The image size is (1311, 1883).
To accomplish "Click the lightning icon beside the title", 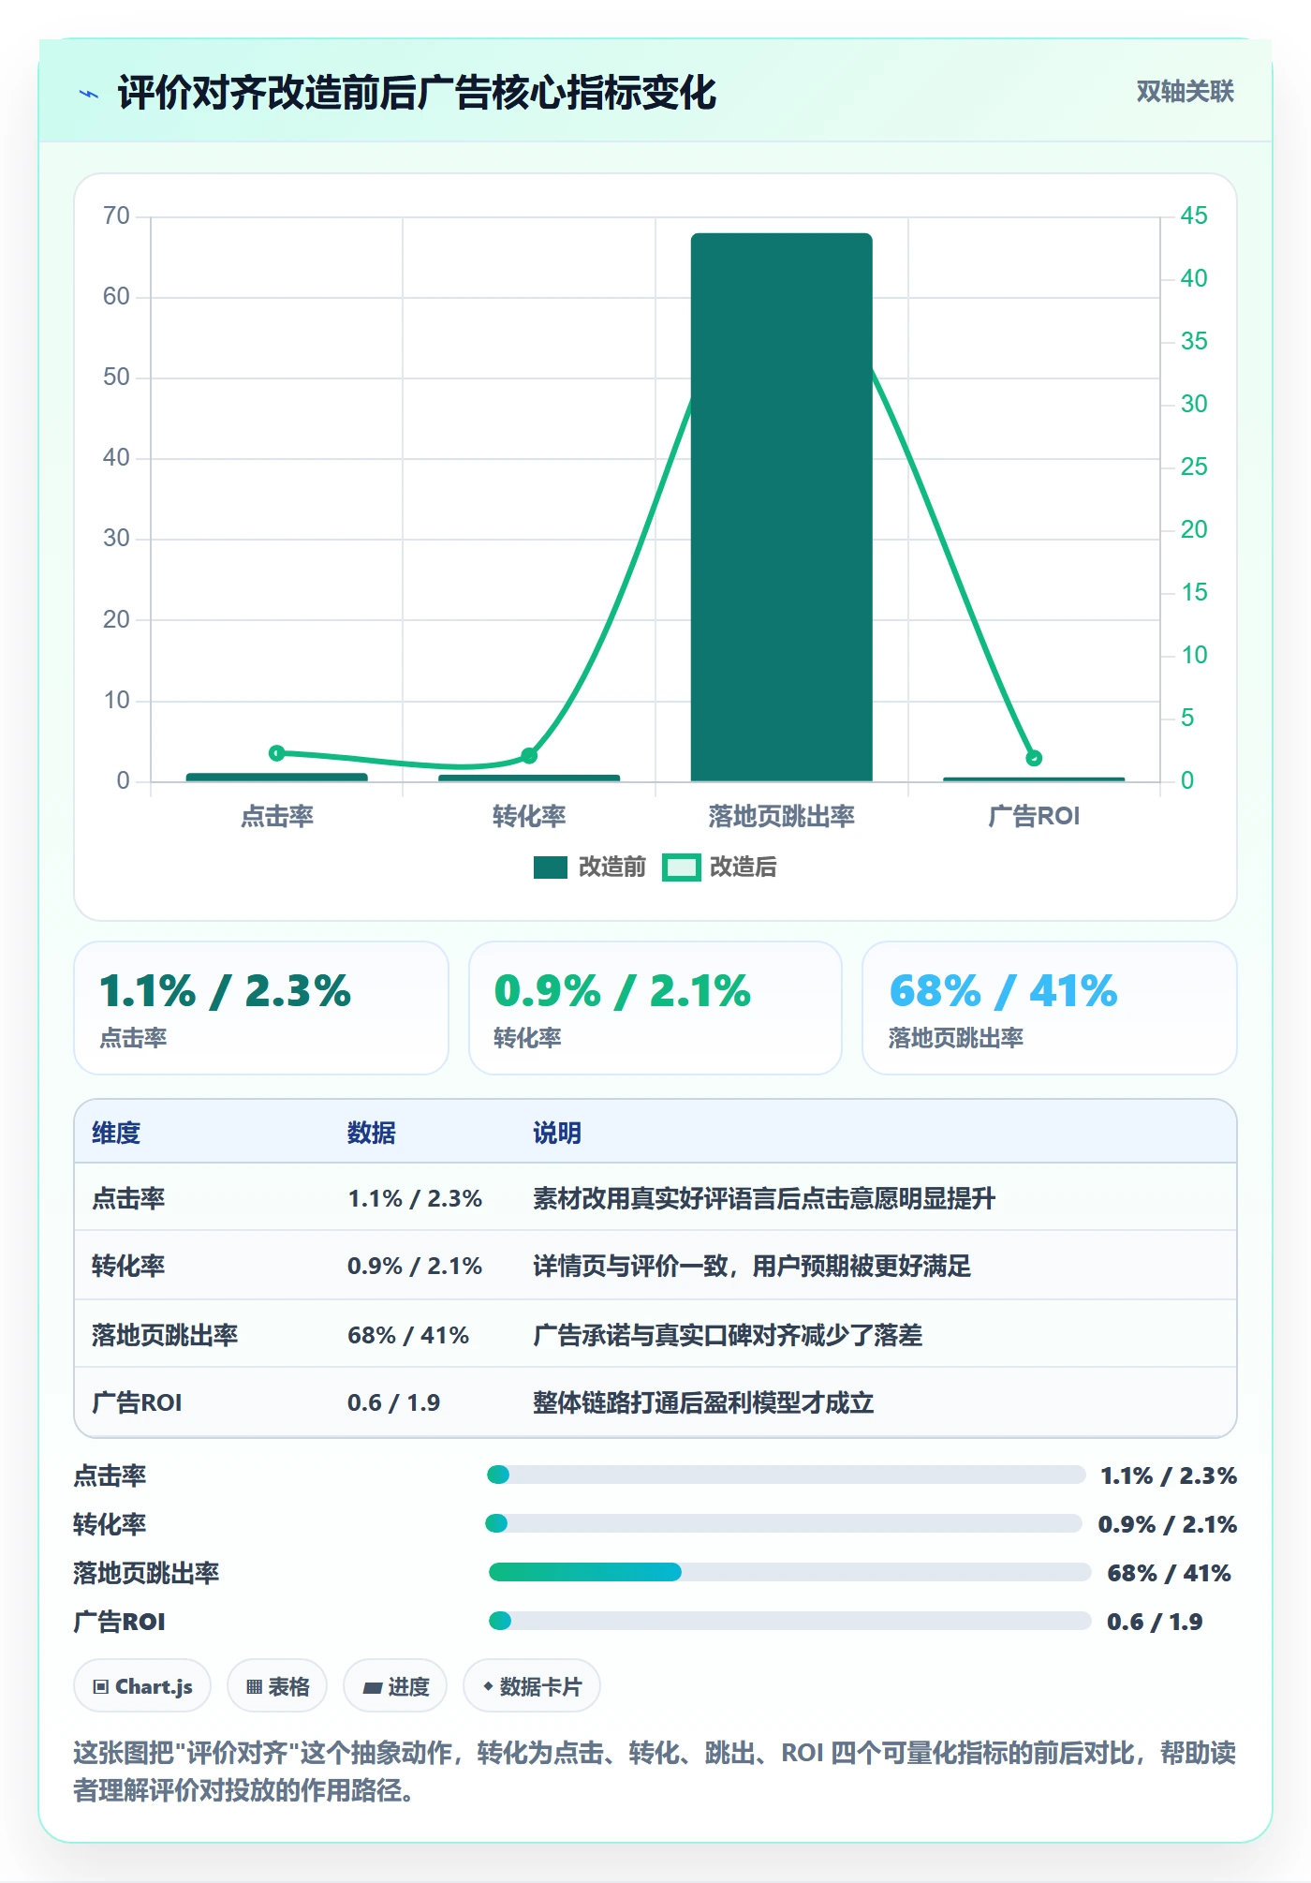I will click(89, 94).
